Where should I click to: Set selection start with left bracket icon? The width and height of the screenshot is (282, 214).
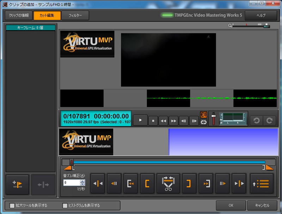pyautogui.click(x=147, y=183)
